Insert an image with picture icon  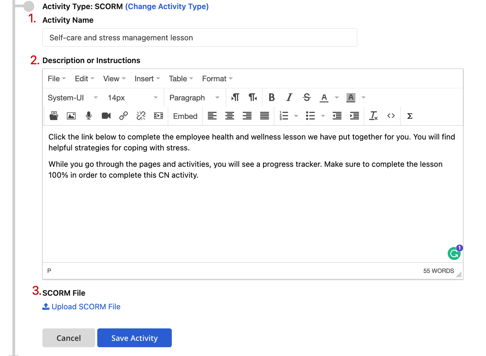(71, 116)
